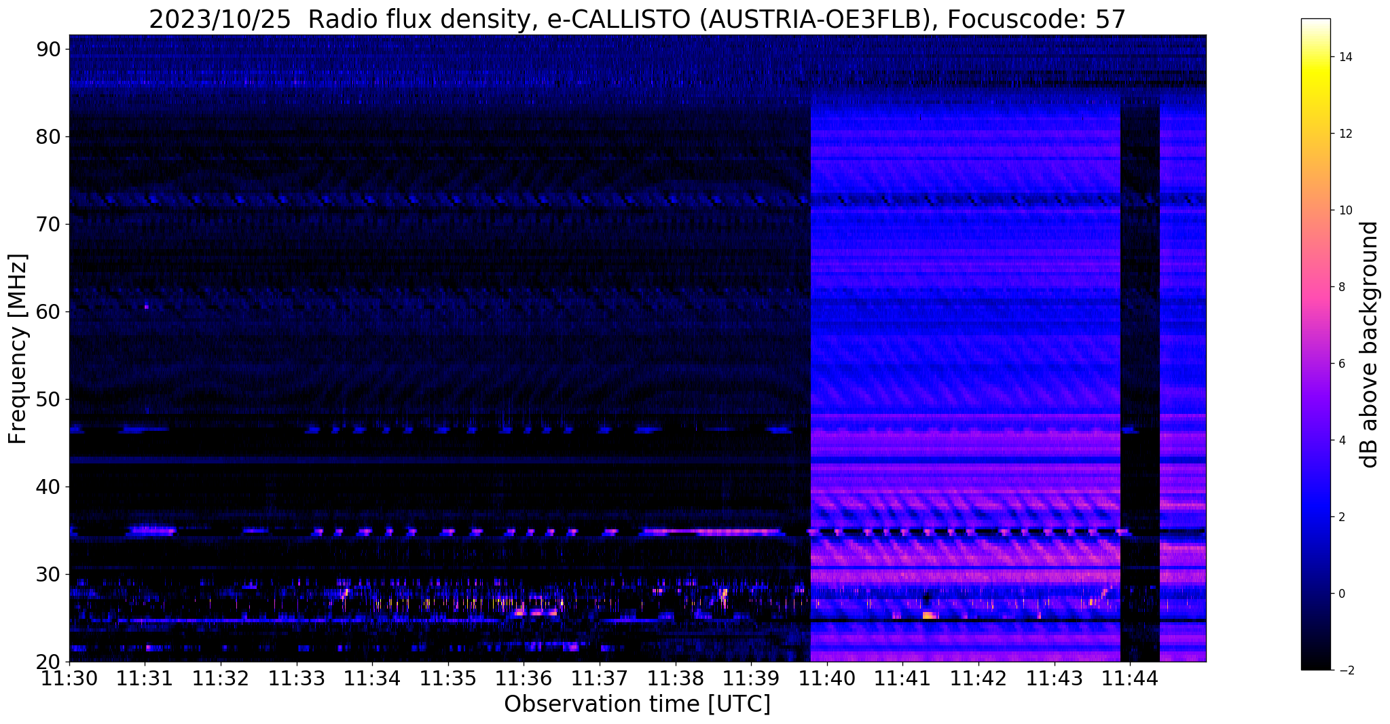Screen dimensions: 1390x724
Task: Click the 11:37 time tick label
Action: pyautogui.click(x=600, y=678)
